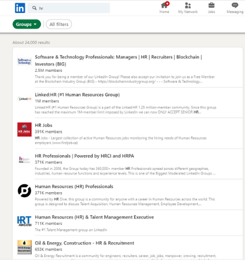Image resolution: width=245 pixels, height=264 pixels.
Task: Click the search magnifier icon
Action: (34, 8)
